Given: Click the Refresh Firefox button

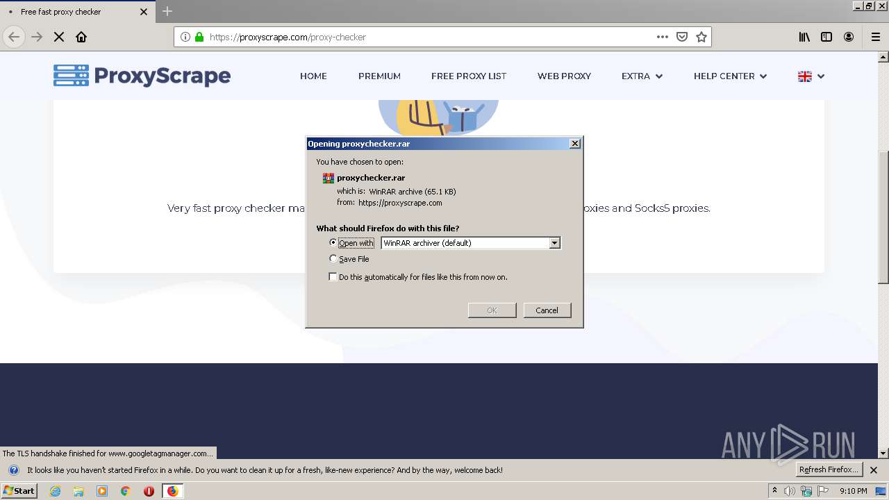Looking at the screenshot, I should pyautogui.click(x=829, y=469).
